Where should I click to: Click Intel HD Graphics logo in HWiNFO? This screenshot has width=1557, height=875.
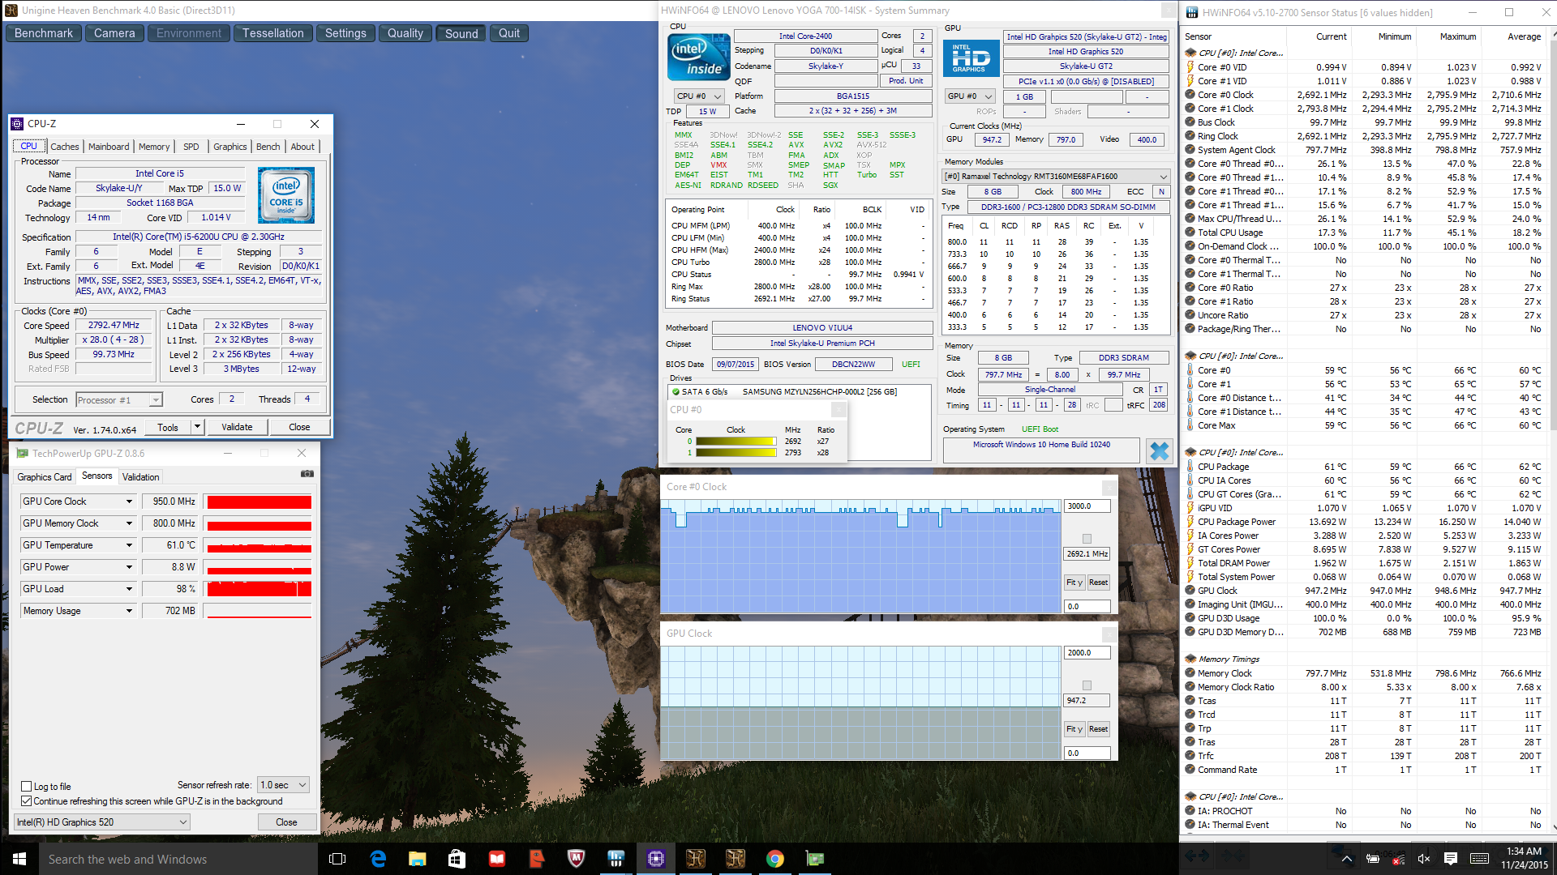click(x=971, y=59)
